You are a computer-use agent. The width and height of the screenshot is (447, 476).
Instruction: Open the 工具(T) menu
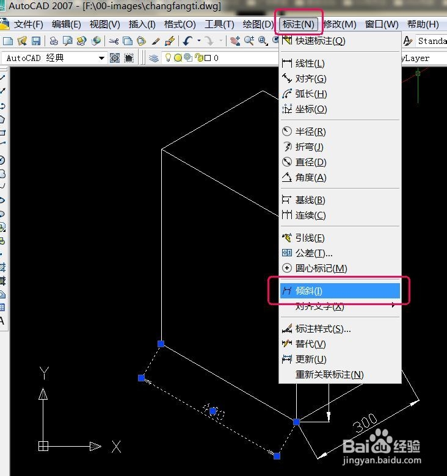219,24
